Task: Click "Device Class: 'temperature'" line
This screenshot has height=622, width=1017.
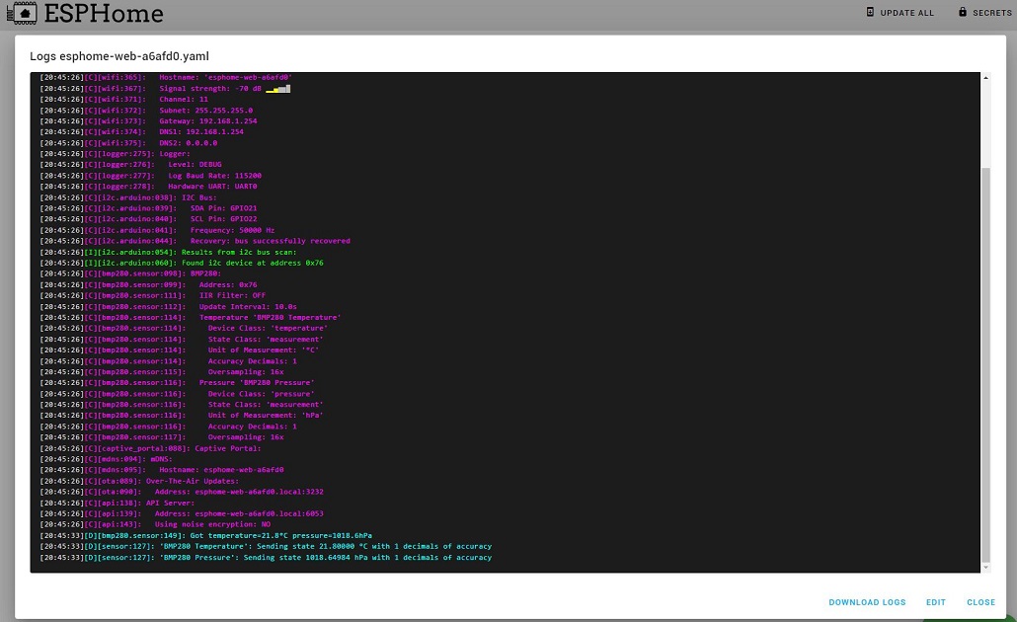Action: (185, 329)
